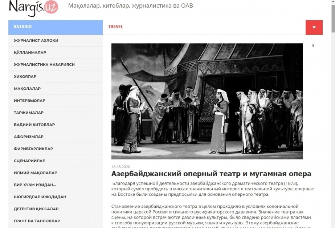Open ШОГИРДЛАР ИЖОДИДАН category
Image resolution: width=335 pixels, height=228 pixels.
[x=56, y=197]
